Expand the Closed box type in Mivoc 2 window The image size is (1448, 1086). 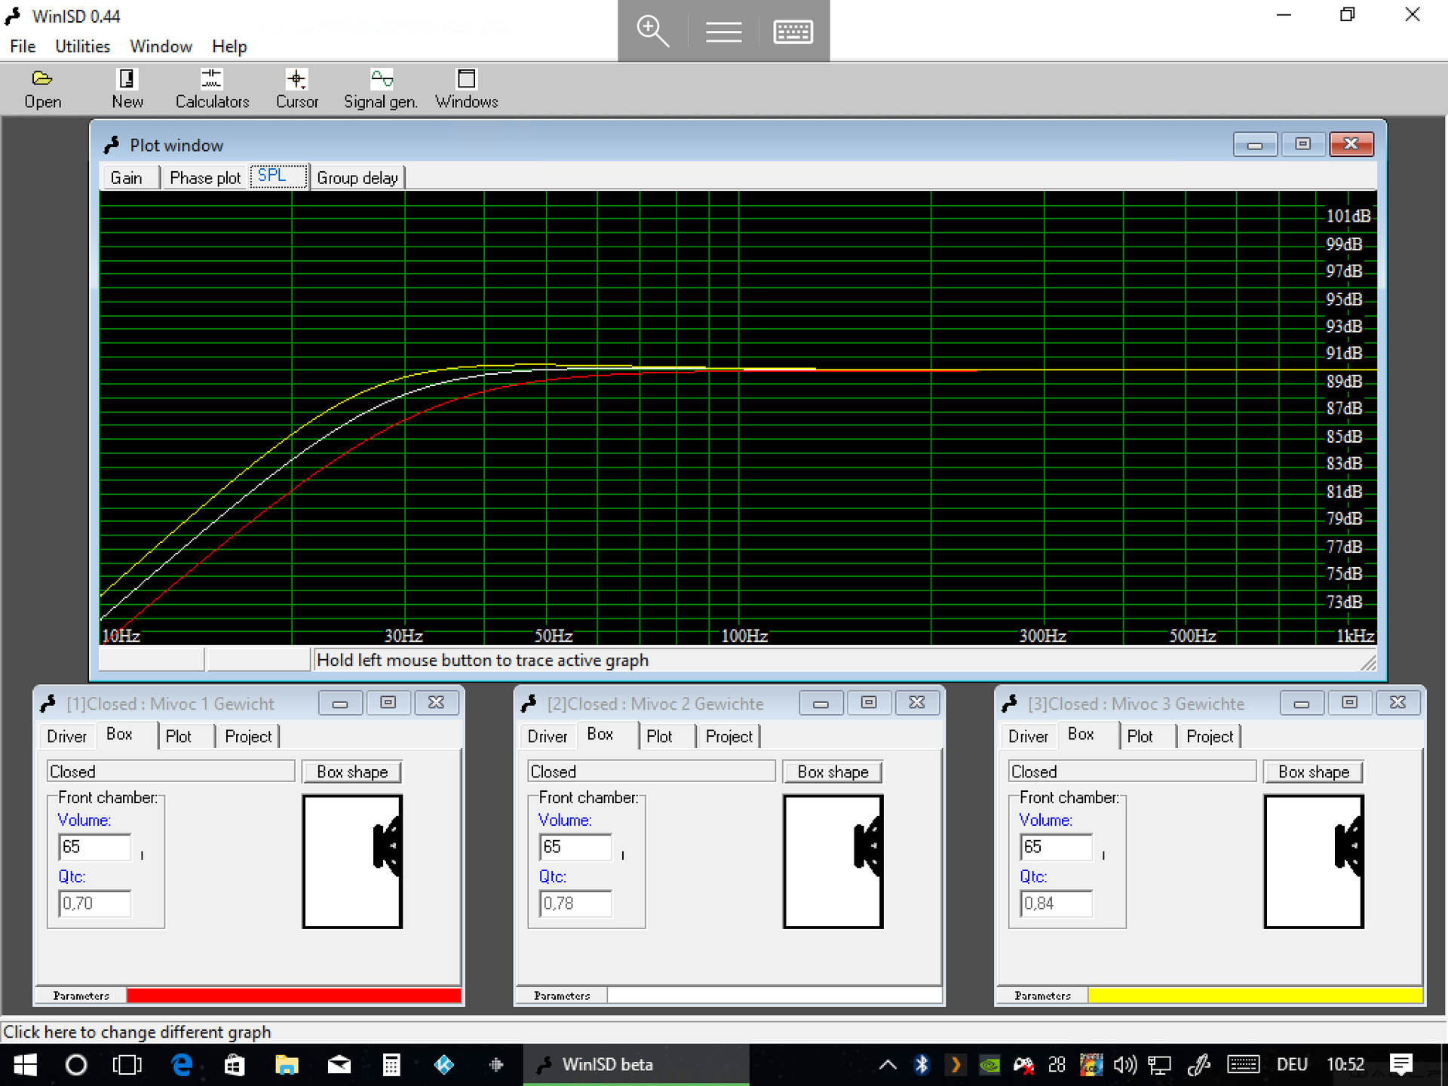pyautogui.click(x=650, y=772)
